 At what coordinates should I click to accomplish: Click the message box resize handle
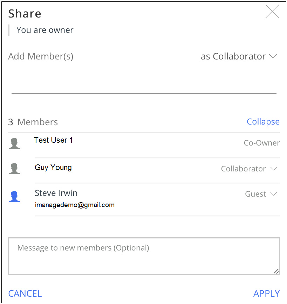(276, 271)
